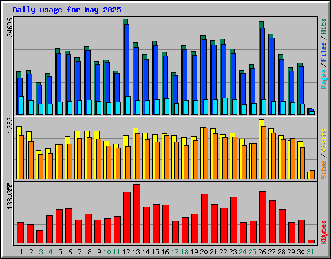331x259 pixels.
Task: Click the red 'KBytes' legend label
Action: (324, 232)
